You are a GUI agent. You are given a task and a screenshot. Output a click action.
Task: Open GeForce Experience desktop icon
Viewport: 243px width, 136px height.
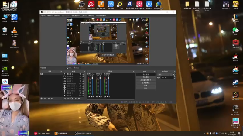(5, 71)
